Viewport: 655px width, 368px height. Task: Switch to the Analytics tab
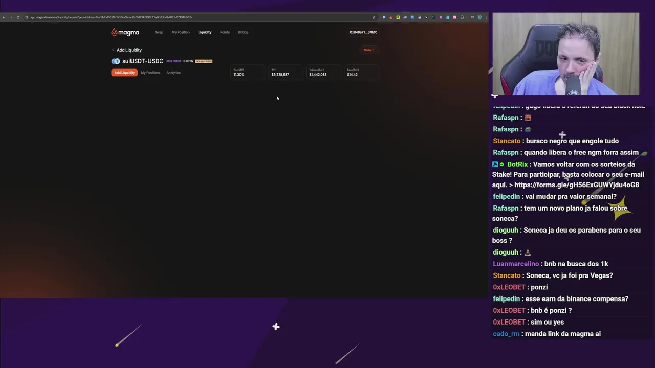(173, 73)
